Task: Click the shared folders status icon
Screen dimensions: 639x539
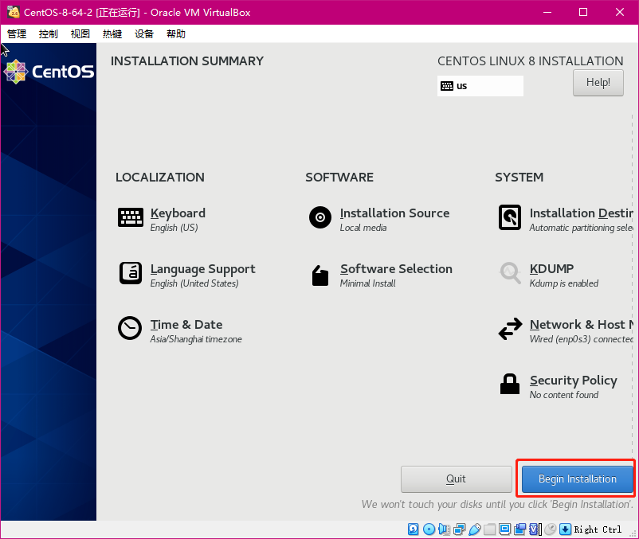Action: 489,529
